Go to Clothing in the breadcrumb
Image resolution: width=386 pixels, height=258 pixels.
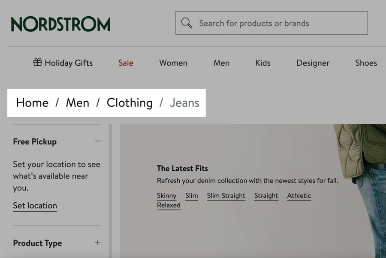(130, 103)
